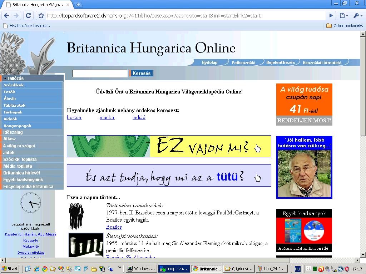Click the Fleming penicillin tubes photo
Screen dimensions: 366x274
point(86,245)
